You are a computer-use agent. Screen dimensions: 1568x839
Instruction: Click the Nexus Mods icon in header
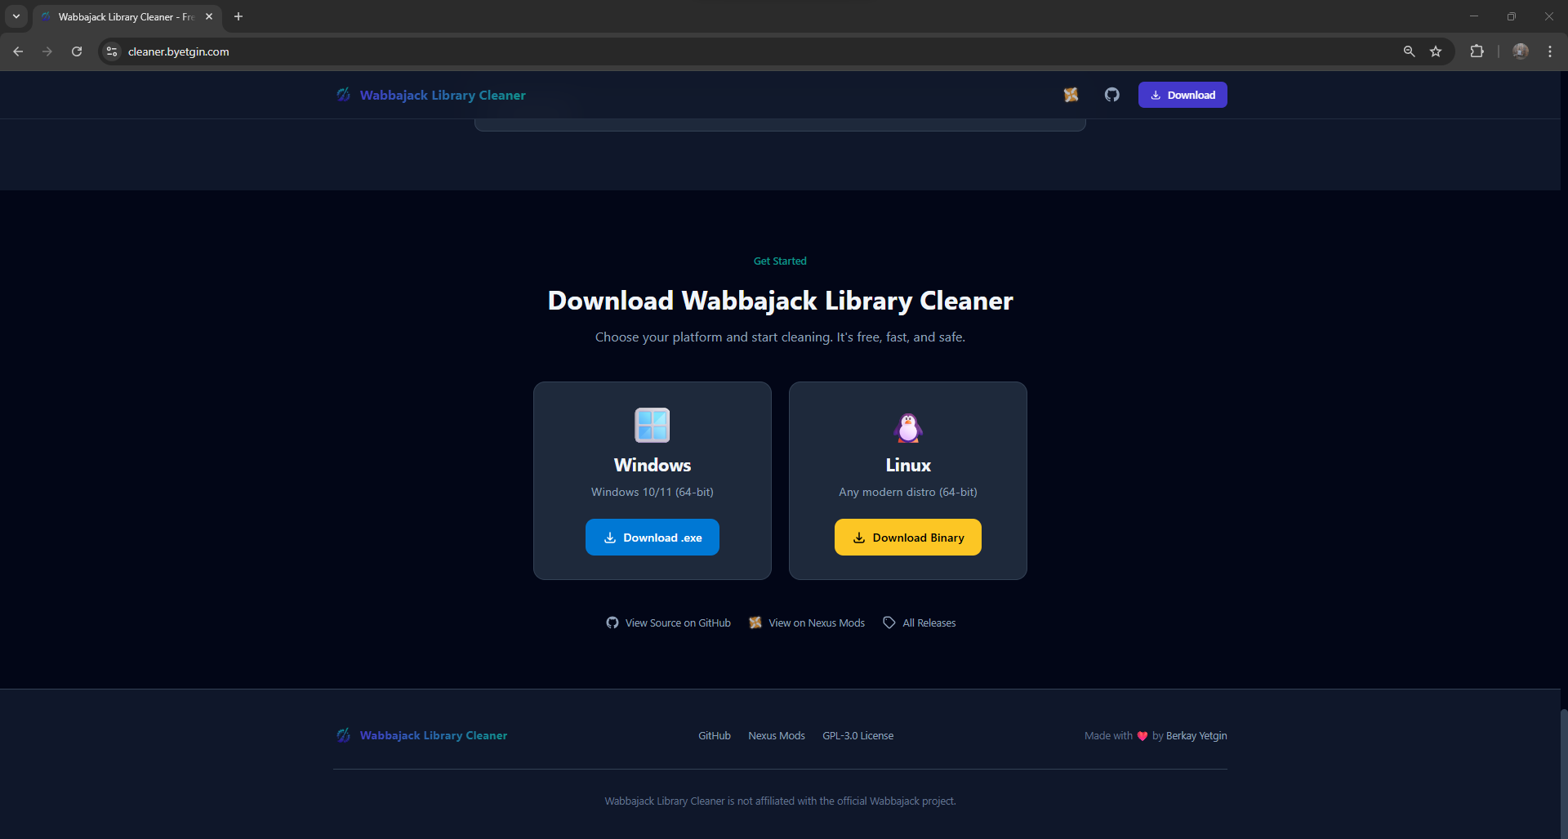(1071, 95)
